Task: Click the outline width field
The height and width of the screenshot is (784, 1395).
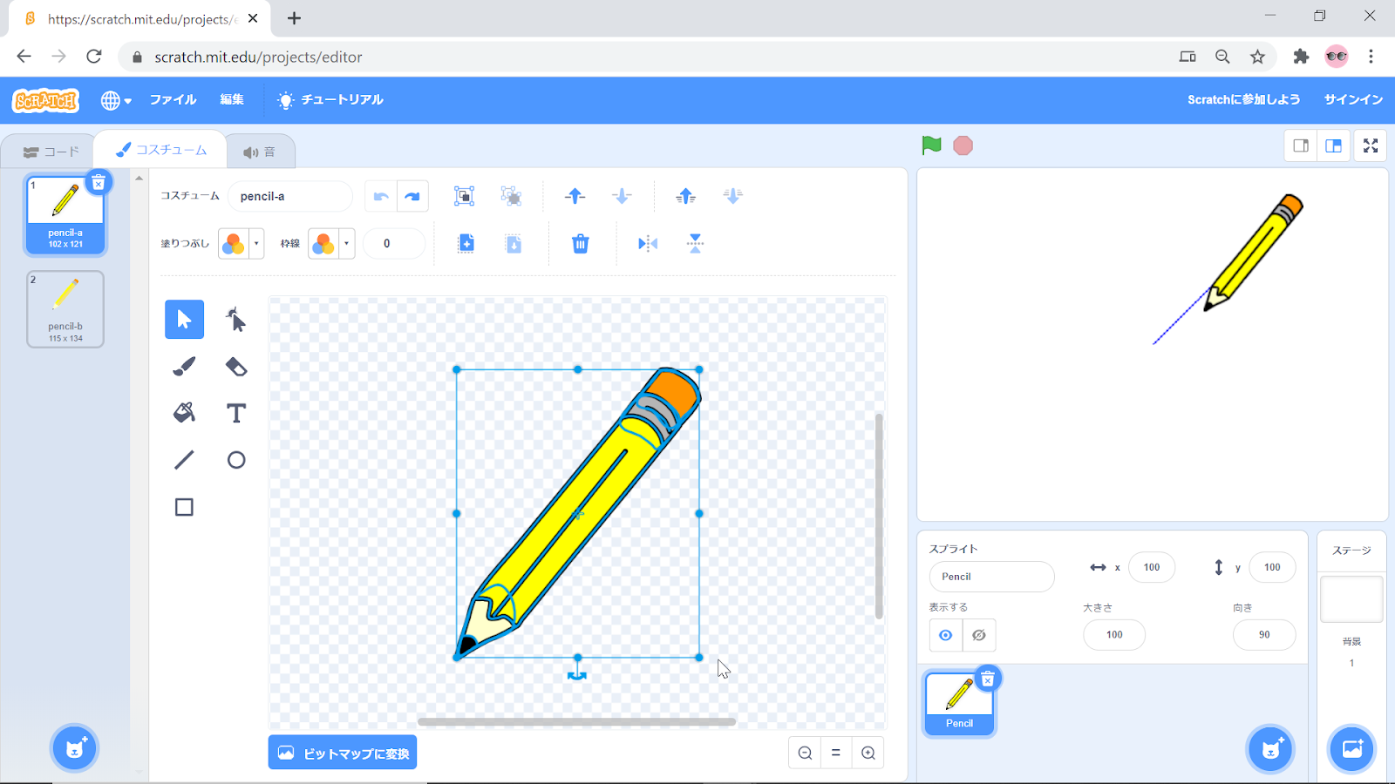Action: [394, 244]
